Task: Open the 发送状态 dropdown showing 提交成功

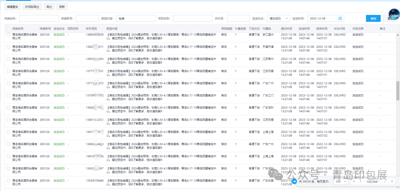Action: (279, 19)
